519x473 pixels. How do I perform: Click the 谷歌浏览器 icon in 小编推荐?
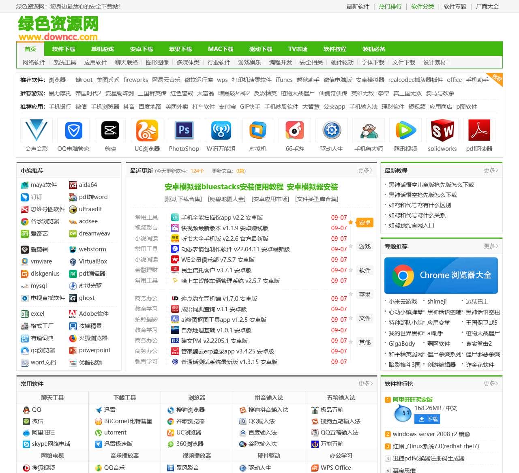25,222
